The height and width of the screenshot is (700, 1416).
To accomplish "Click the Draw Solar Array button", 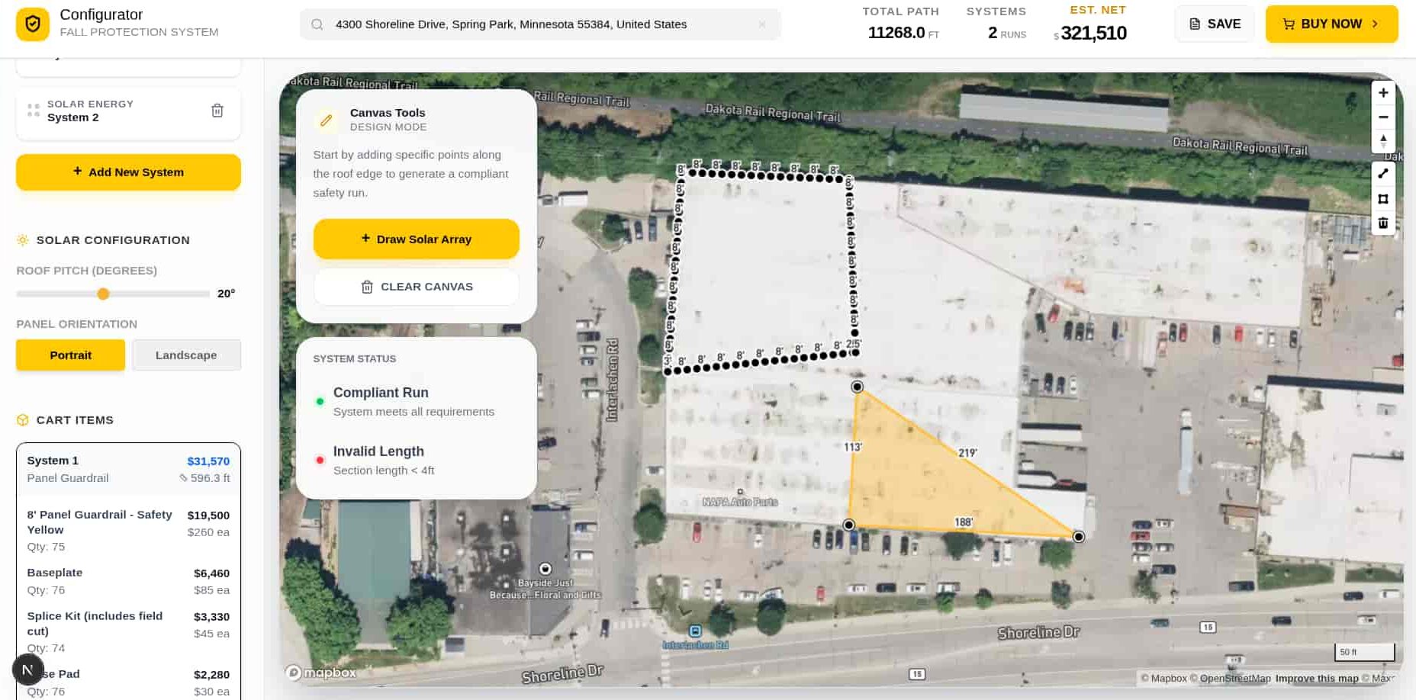I will pyautogui.click(x=416, y=239).
